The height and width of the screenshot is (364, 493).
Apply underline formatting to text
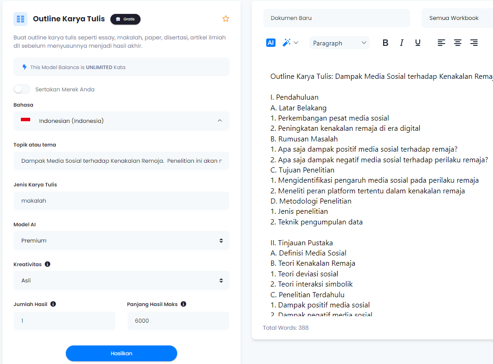[x=418, y=42]
